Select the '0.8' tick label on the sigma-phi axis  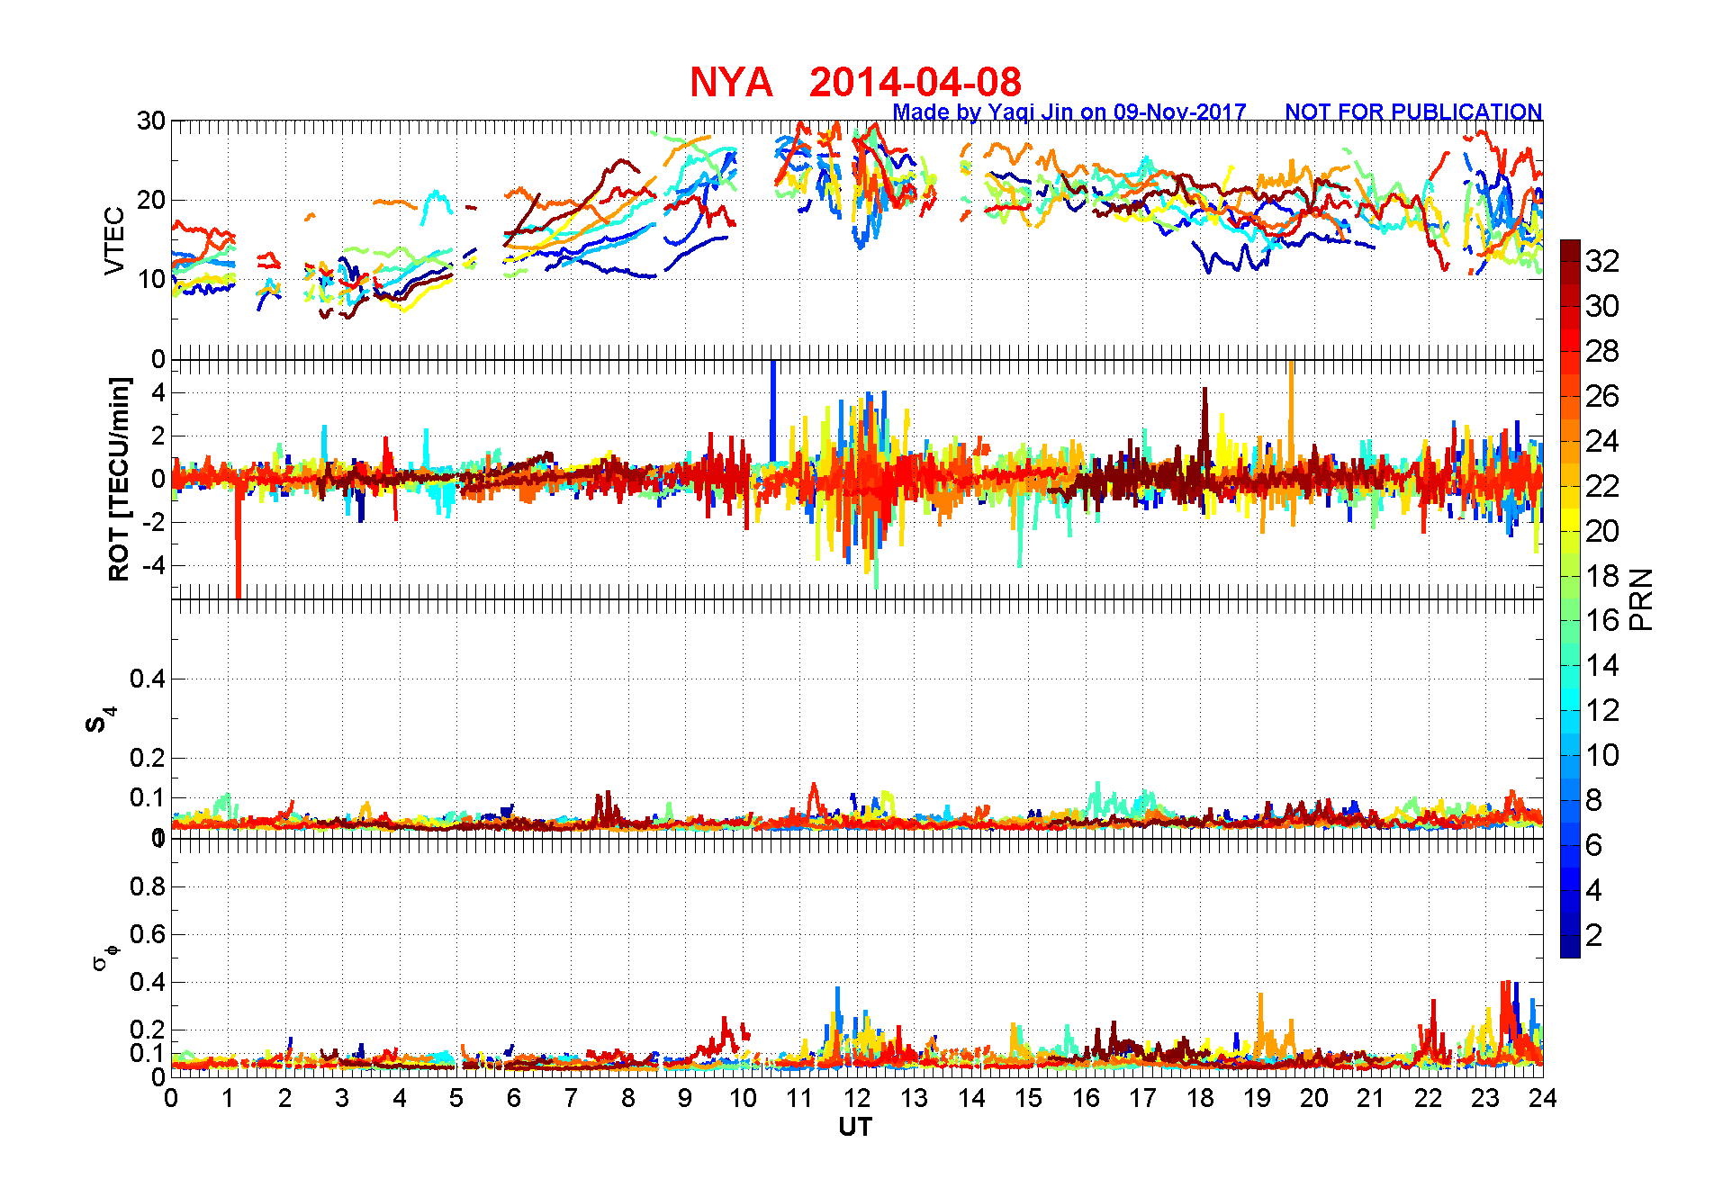(x=149, y=886)
